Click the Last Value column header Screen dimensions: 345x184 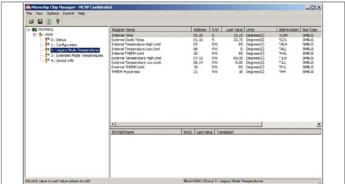point(233,30)
